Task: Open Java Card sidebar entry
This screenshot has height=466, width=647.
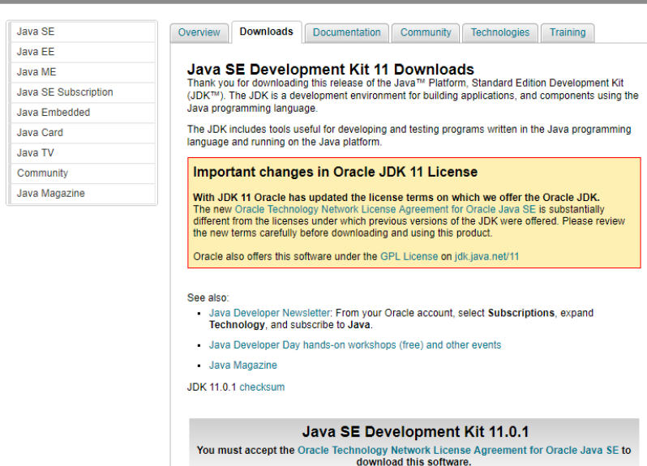Action: point(40,133)
